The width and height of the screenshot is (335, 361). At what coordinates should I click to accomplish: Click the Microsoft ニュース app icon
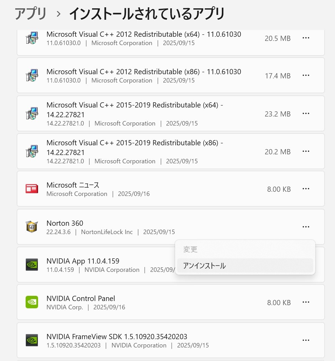coord(32,189)
